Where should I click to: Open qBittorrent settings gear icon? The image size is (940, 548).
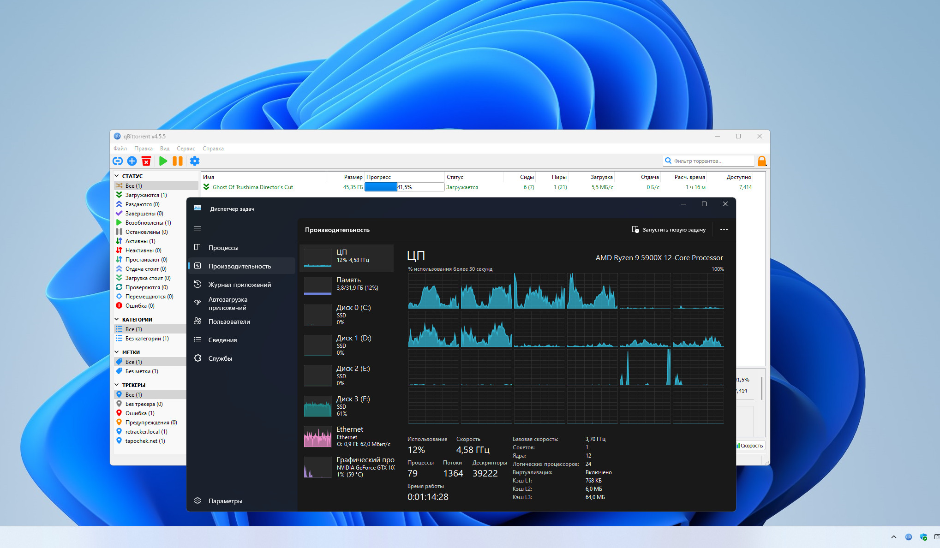[x=195, y=161]
